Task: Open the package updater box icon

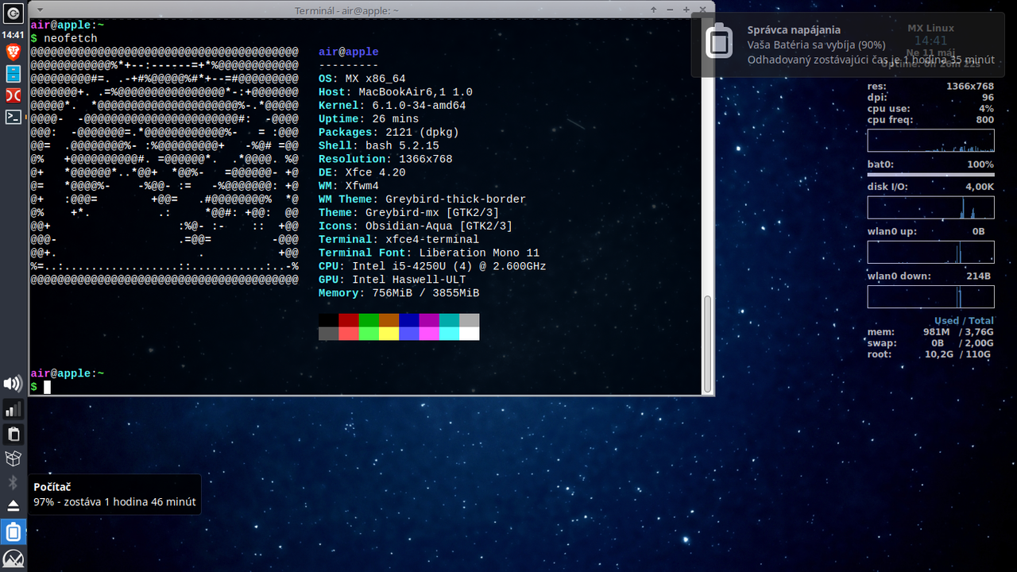Action: tap(13, 458)
